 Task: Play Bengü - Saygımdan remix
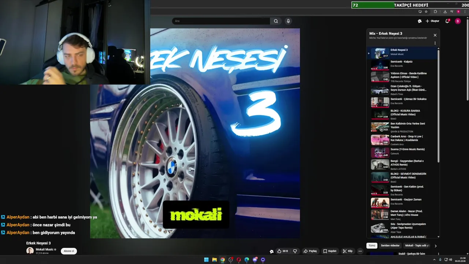click(x=402, y=165)
